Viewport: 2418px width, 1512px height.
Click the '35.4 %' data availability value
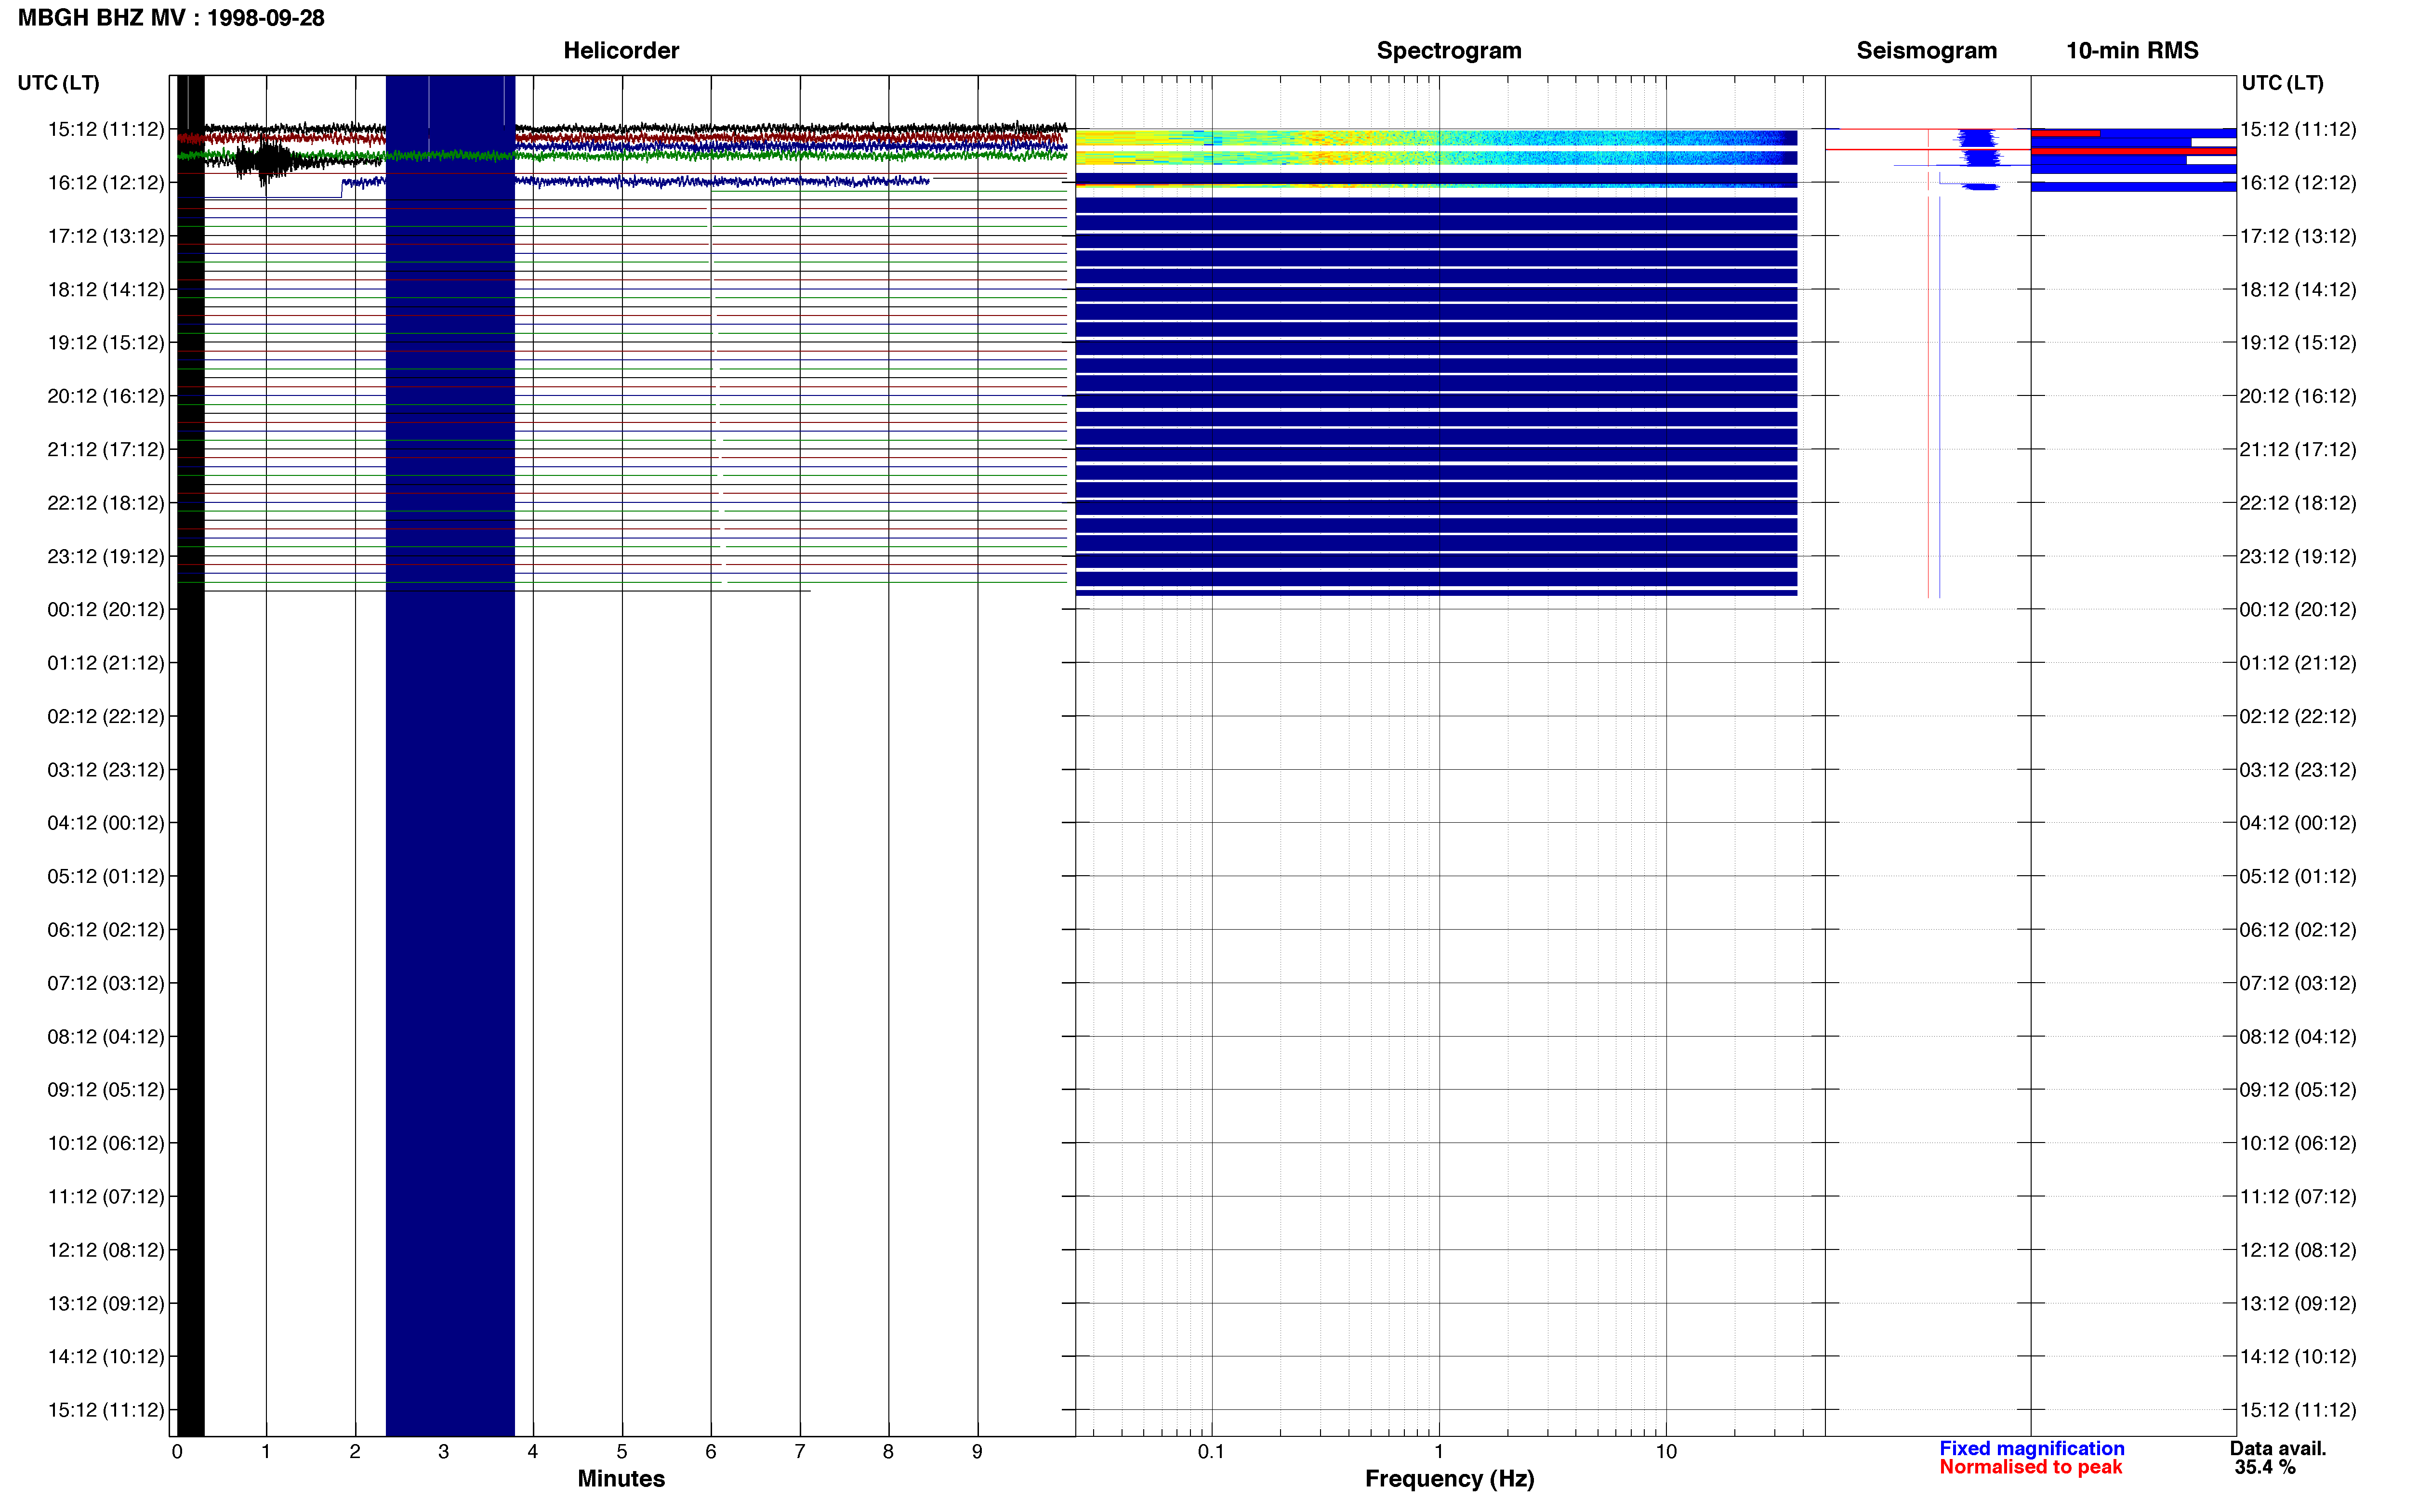coord(2265,1467)
